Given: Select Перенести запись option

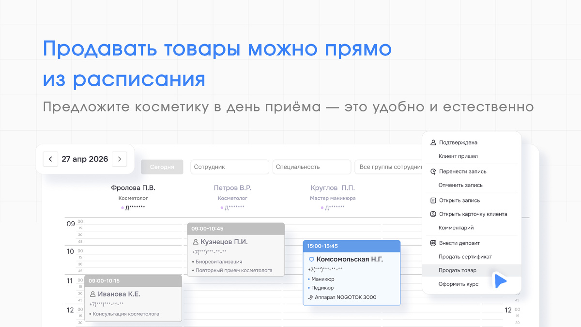Looking at the screenshot, I should (x=462, y=171).
